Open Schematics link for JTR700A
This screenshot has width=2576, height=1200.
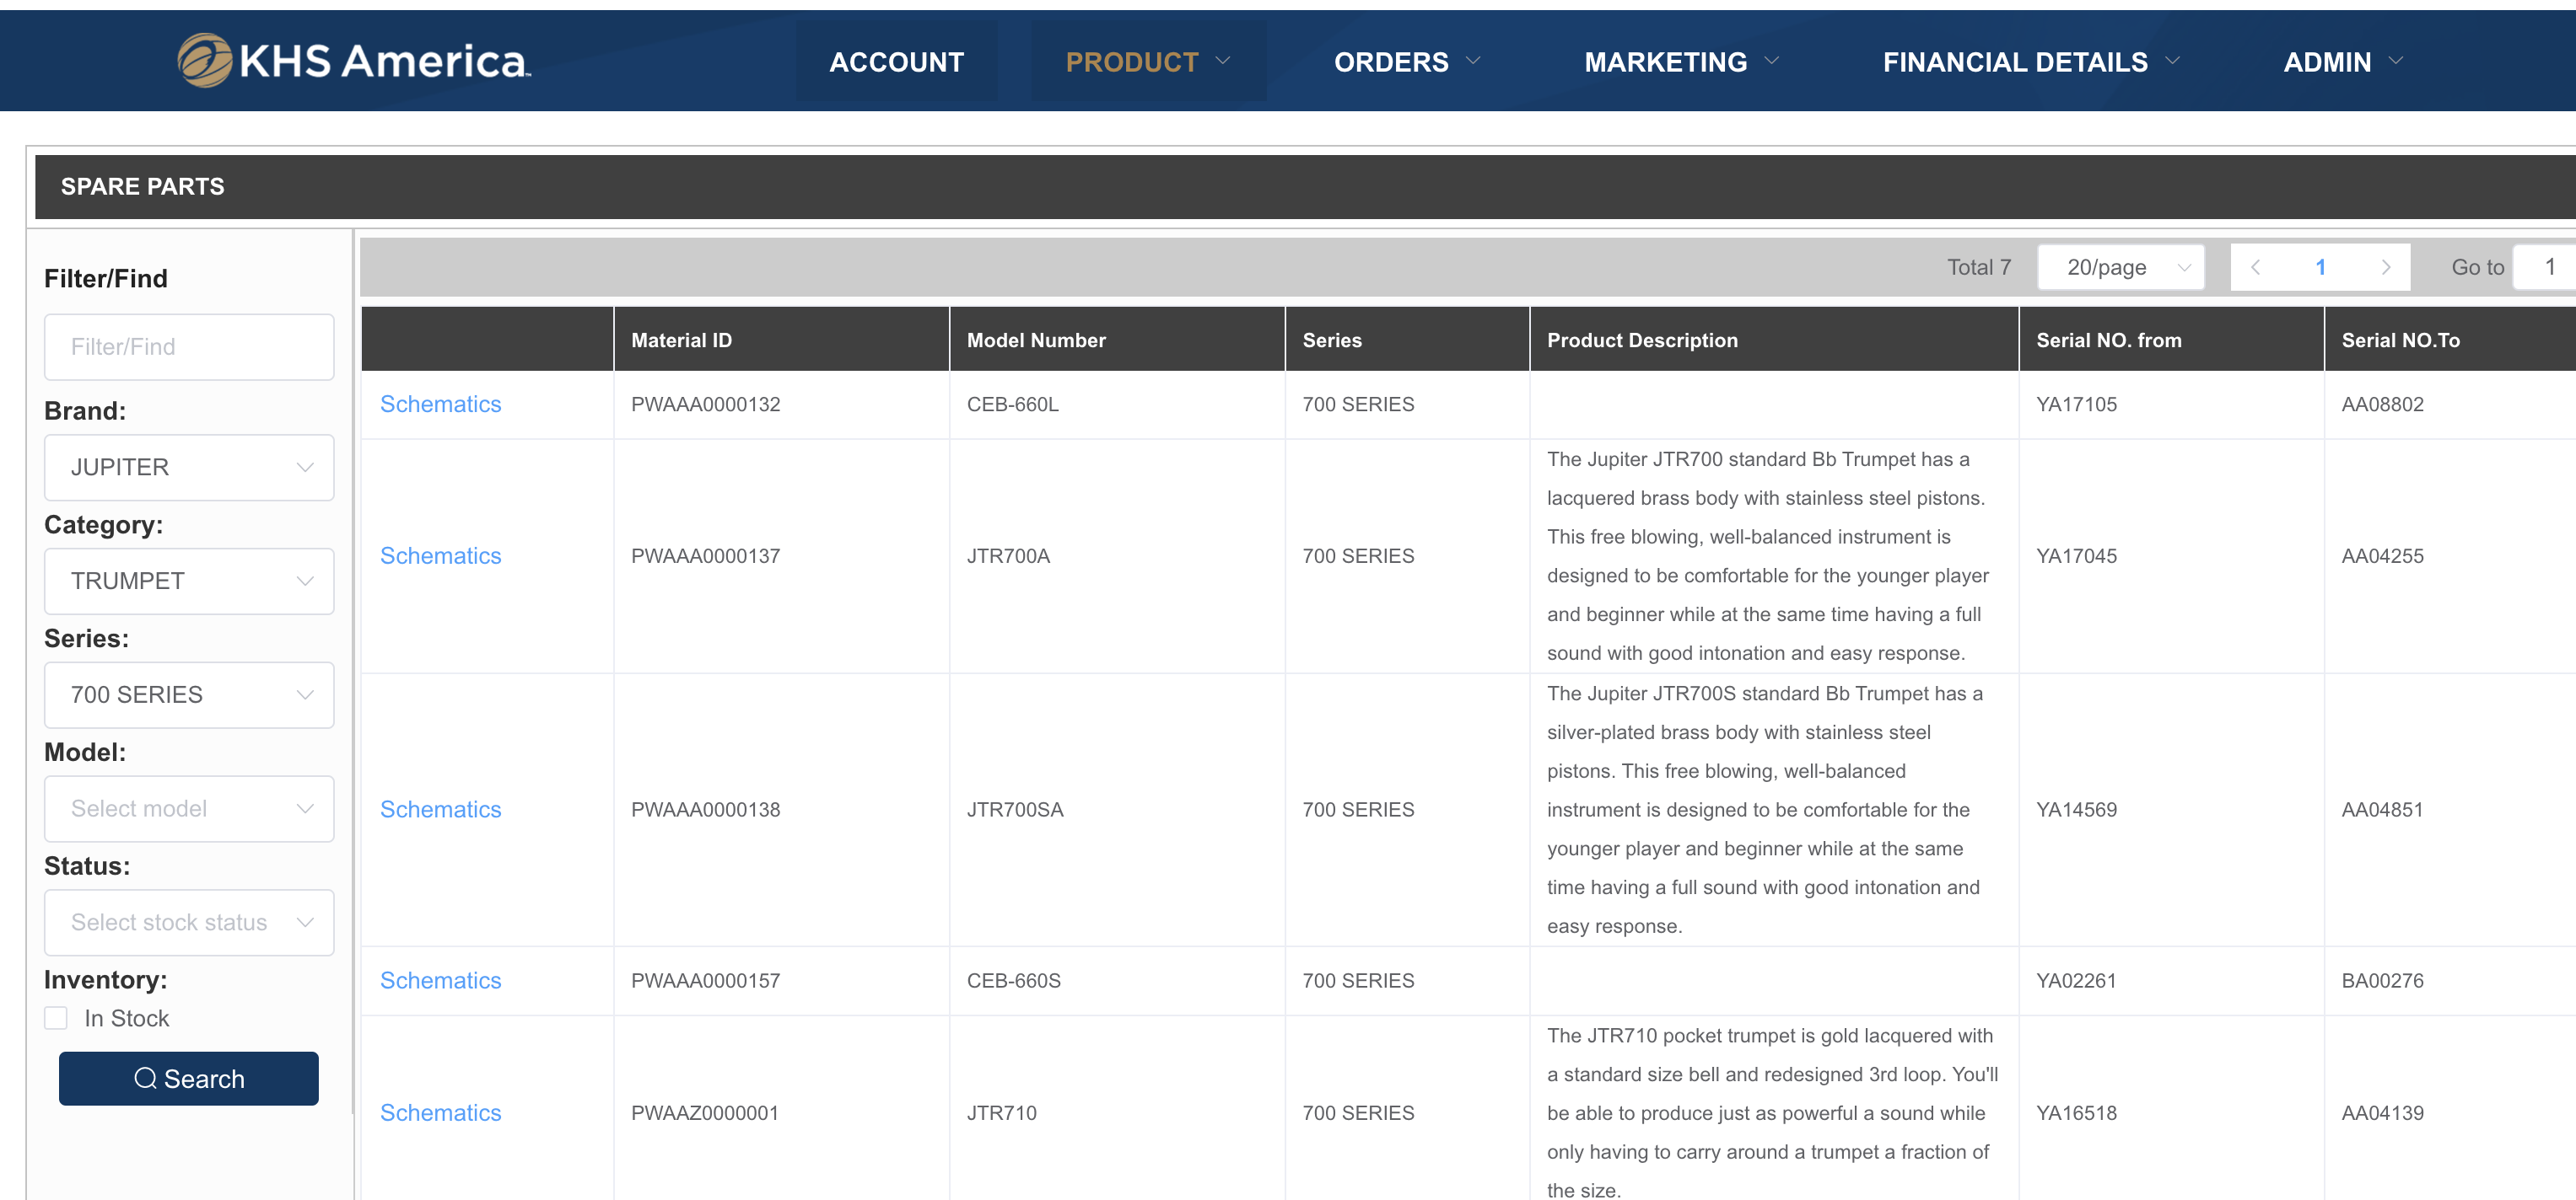(x=440, y=555)
